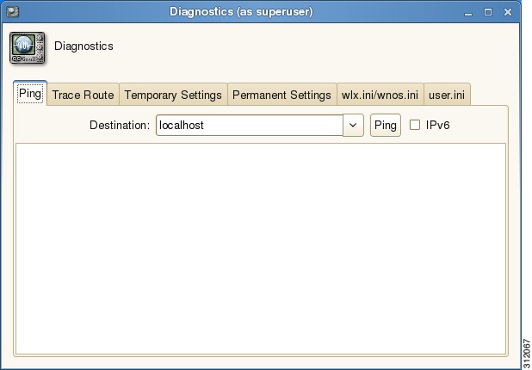Viewport: 532px width, 370px height.
Task: Click into the Destination field containing localhost
Action: (x=250, y=125)
